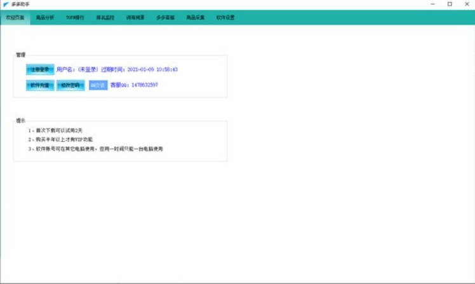Go to the TOP排行 tab
This screenshot has width=475, height=284.
[x=76, y=18]
